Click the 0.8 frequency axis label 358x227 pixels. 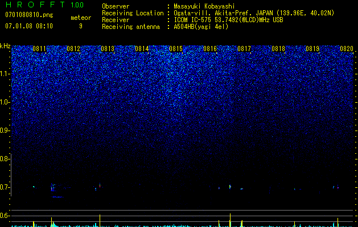[x=4, y=159]
